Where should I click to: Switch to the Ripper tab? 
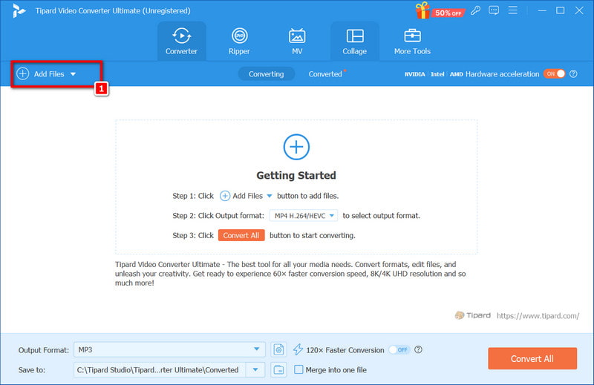point(239,42)
